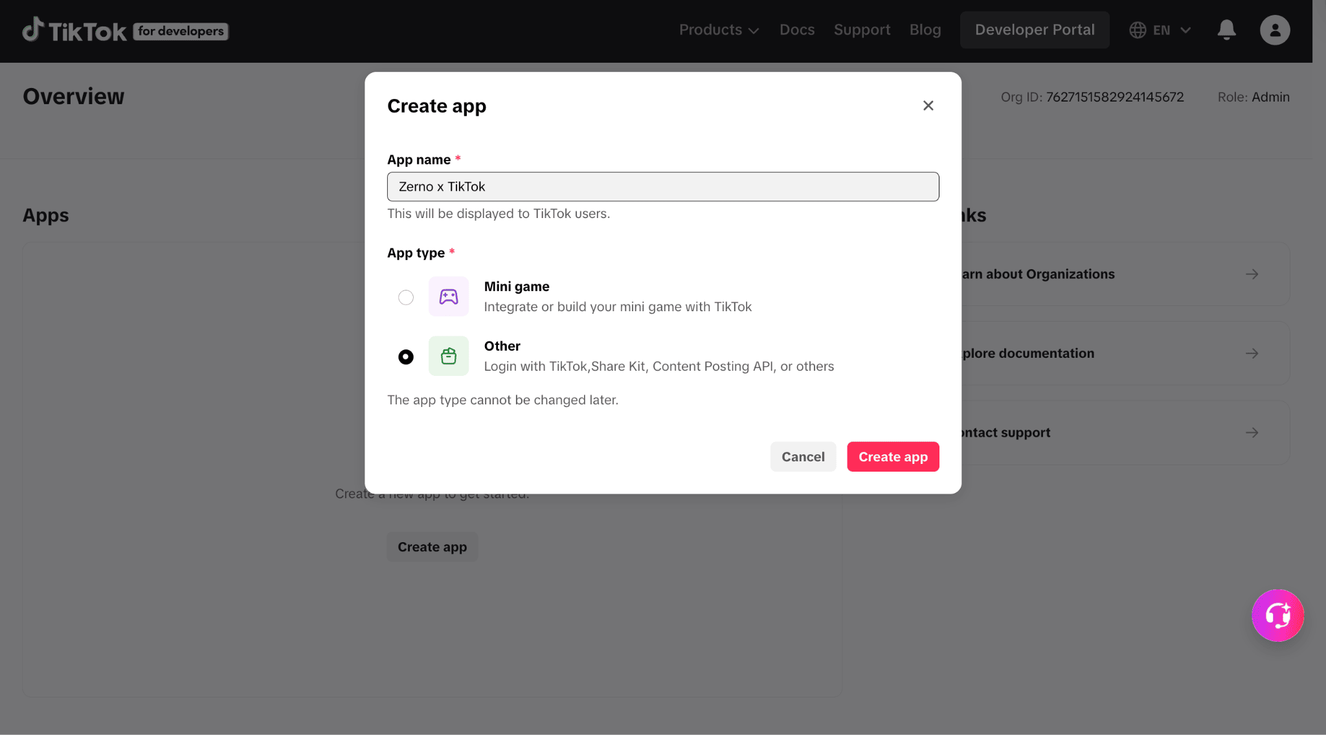Go to Docs in the top navigation
This screenshot has width=1326, height=735.
[797, 30]
